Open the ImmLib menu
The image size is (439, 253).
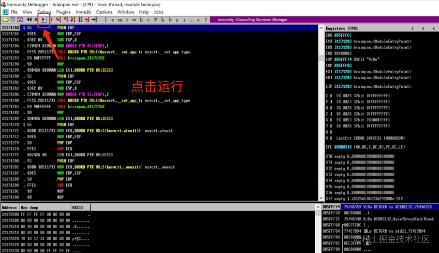(x=83, y=12)
